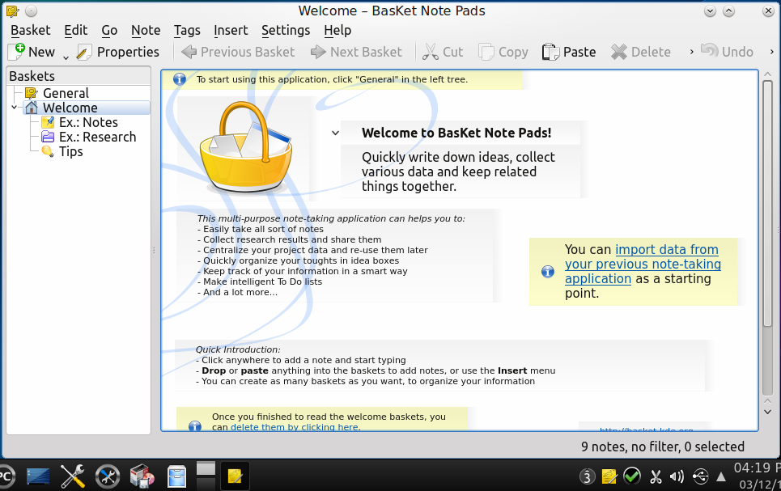Click info icon beside the 'To start using' note

pos(180,79)
